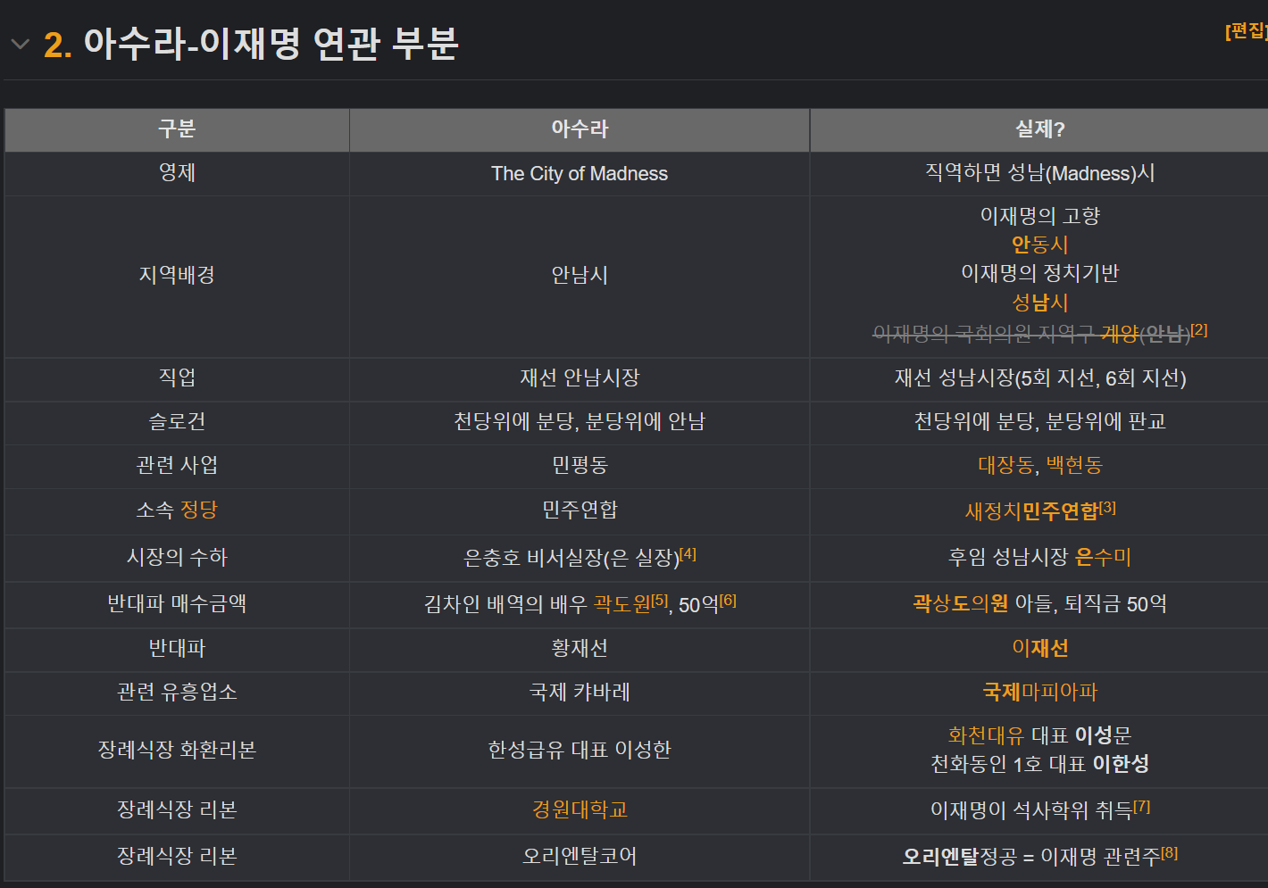Click the 'The City of Madness' cell

pos(580,174)
